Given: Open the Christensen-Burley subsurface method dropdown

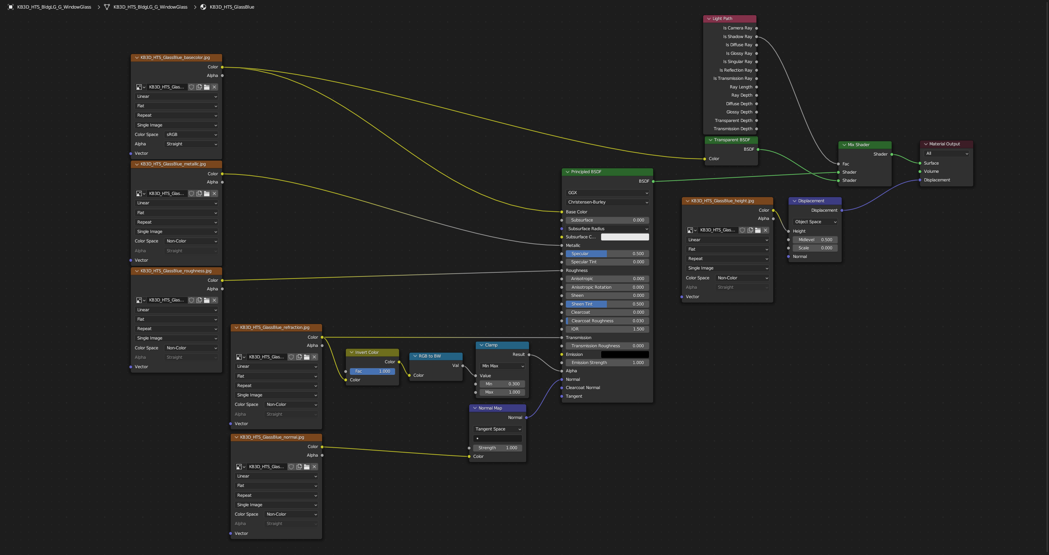Looking at the screenshot, I should (607, 202).
